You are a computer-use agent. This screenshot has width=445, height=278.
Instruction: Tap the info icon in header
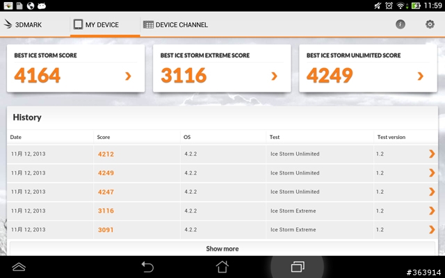coord(400,24)
